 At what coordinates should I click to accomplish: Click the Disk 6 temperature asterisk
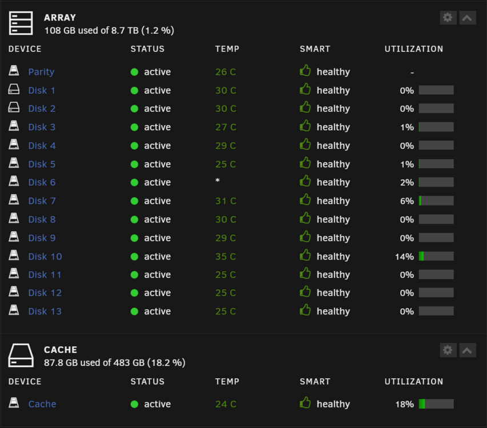218,181
